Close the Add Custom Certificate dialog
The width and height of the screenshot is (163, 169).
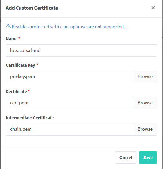(x=153, y=8)
